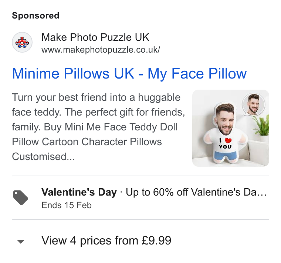This screenshot has width=281, height=263.
Task: Click the price tag promotion icon
Action: click(21, 197)
